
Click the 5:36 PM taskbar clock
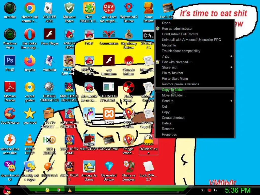click(x=238, y=190)
